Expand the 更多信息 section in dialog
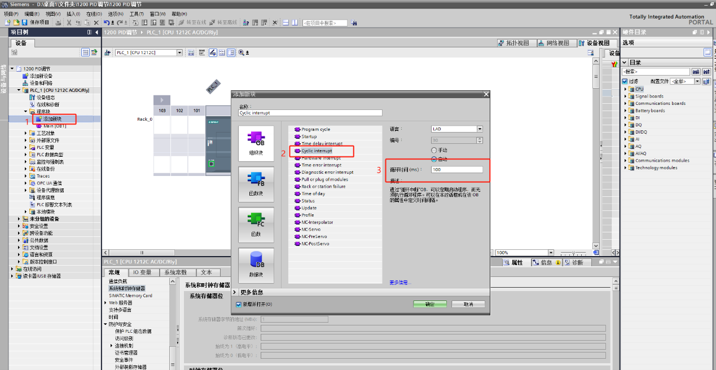This screenshot has height=370, width=716. tap(235, 292)
